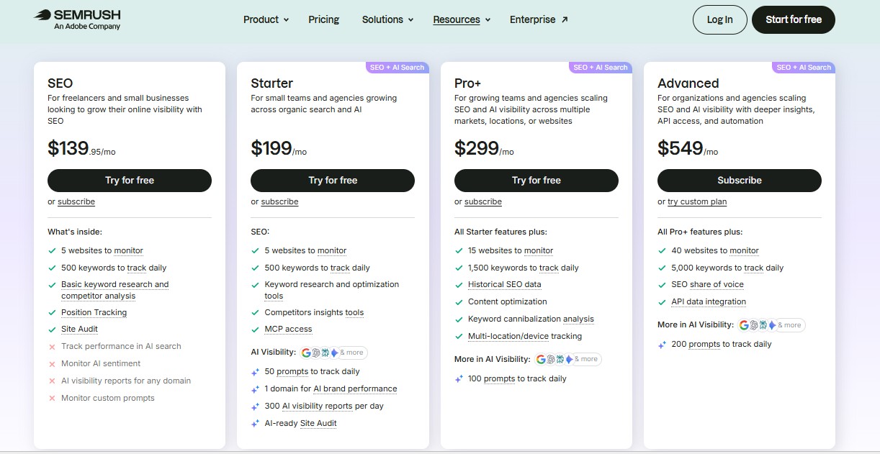Screen dimensions: 880x454
Task: Click the $139.95/mo SEO price
Action: [x=81, y=148]
